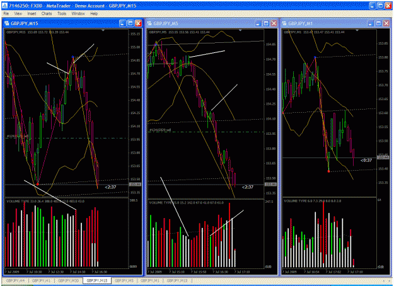Click the '<2:37' countdown in the M5 chart
The image size is (394, 286).
[x=248, y=187]
